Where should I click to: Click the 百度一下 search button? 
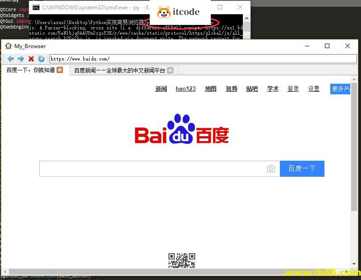[x=302, y=169]
